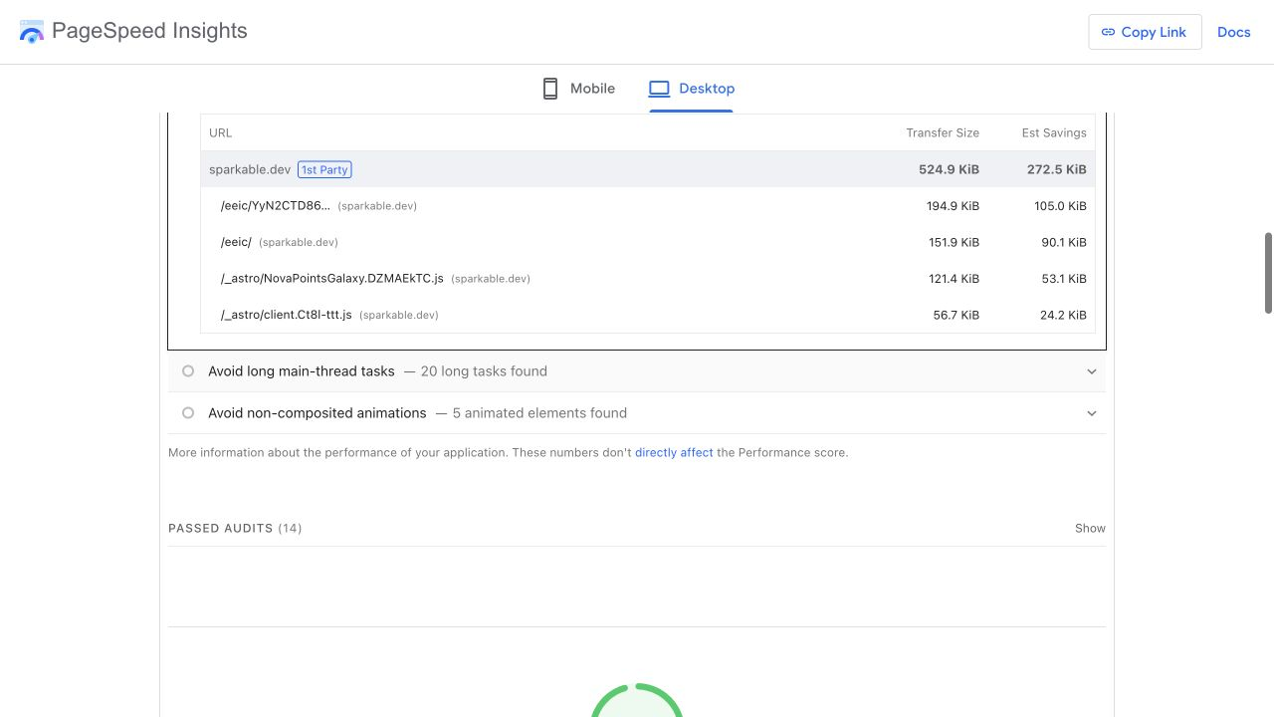Click the 524.9 KiB transfer size

click(949, 169)
